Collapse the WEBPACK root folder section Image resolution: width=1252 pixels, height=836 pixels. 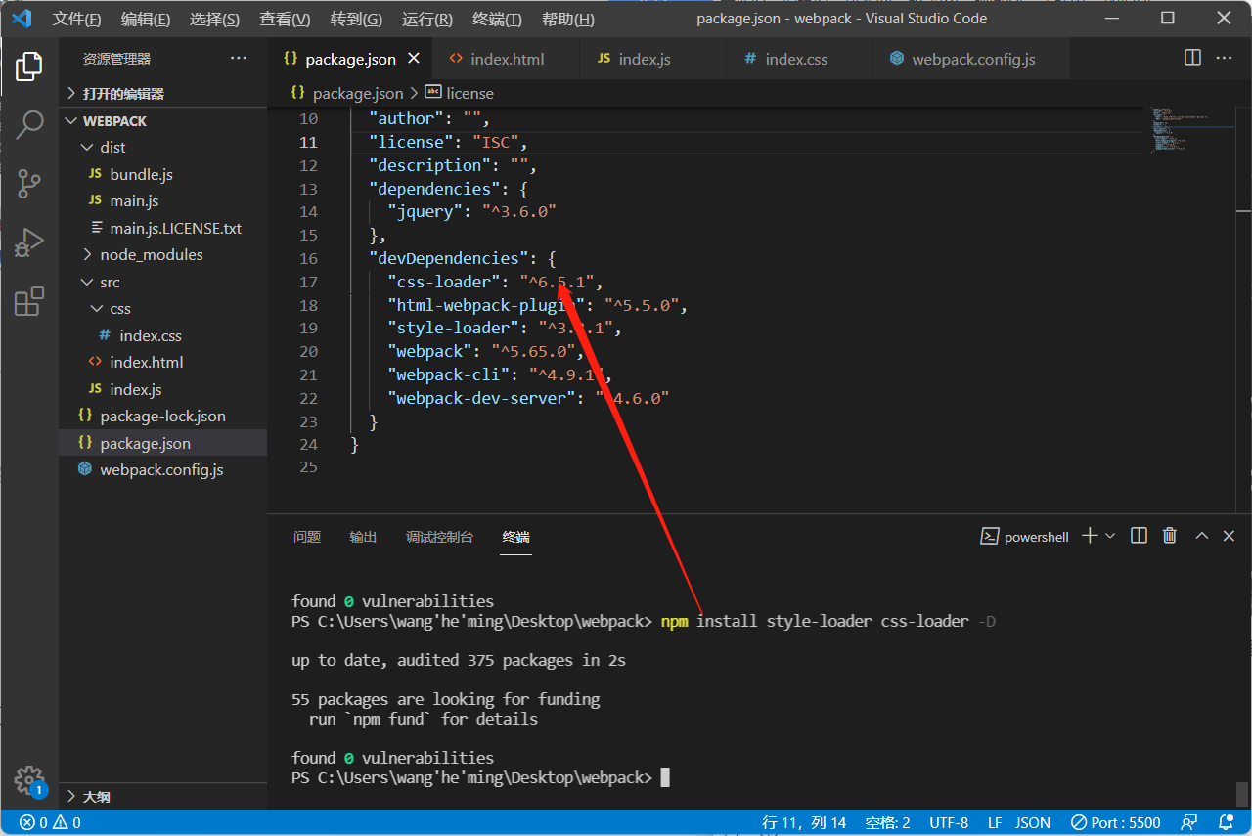[162, 121]
